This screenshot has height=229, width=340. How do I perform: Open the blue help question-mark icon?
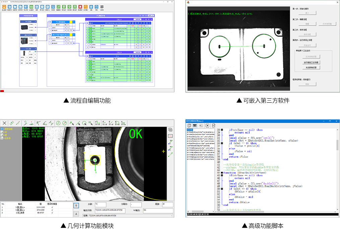point(96,7)
